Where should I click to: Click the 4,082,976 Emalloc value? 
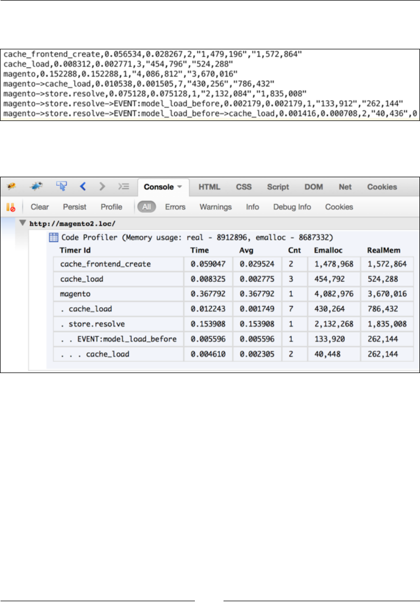[334, 294]
